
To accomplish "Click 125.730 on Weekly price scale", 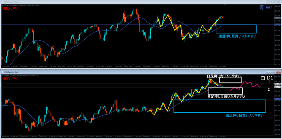I will point(277,64).
